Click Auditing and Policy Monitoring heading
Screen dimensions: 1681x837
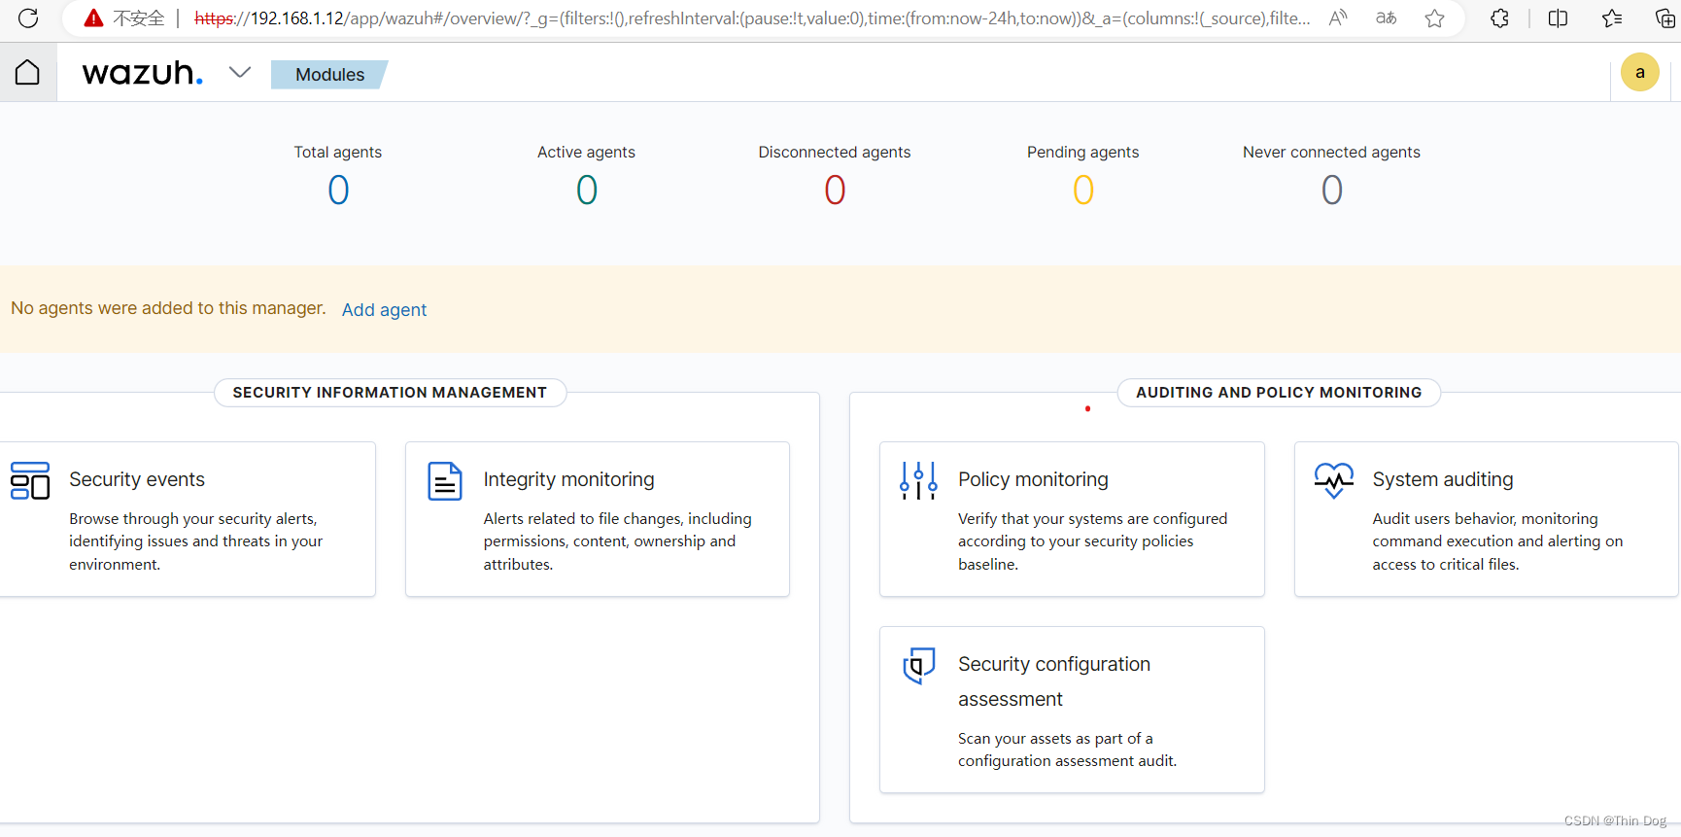point(1279,393)
